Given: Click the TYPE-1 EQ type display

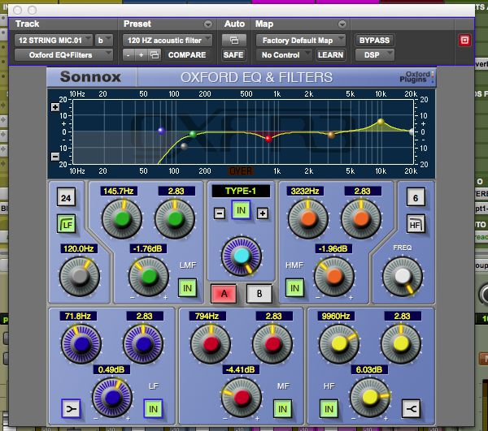Looking at the screenshot, I should (x=241, y=191).
